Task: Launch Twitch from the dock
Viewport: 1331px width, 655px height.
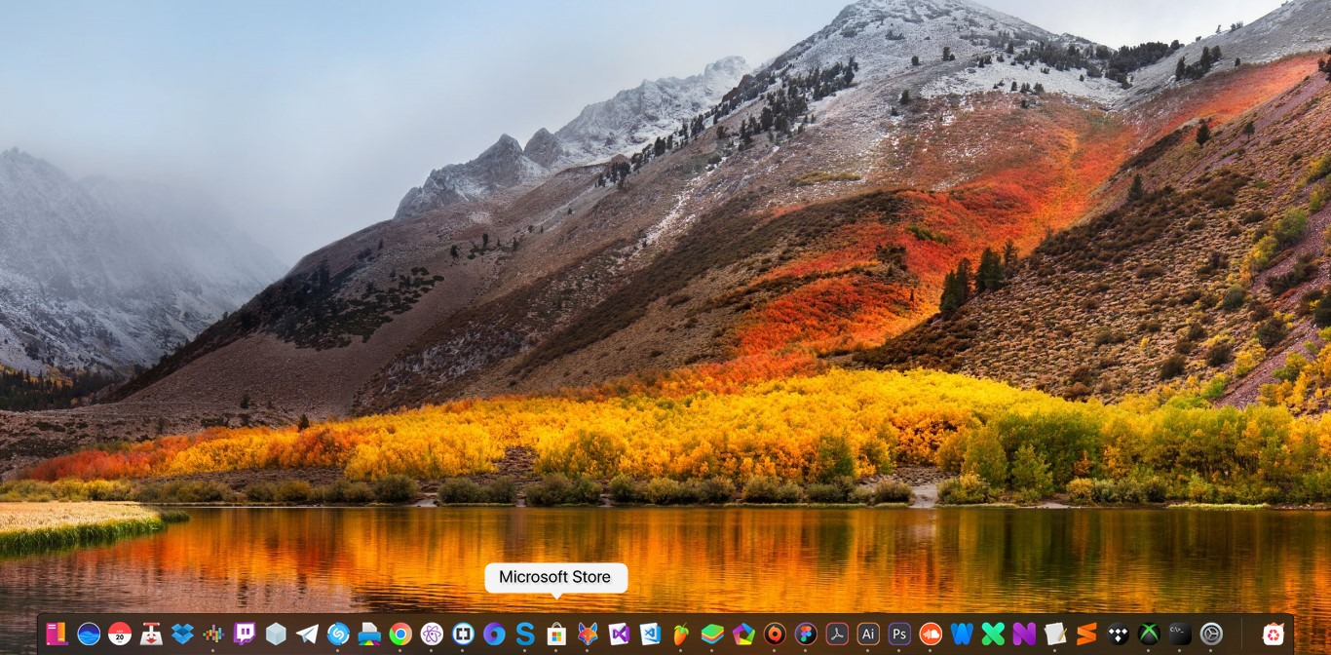Action: pos(245,634)
